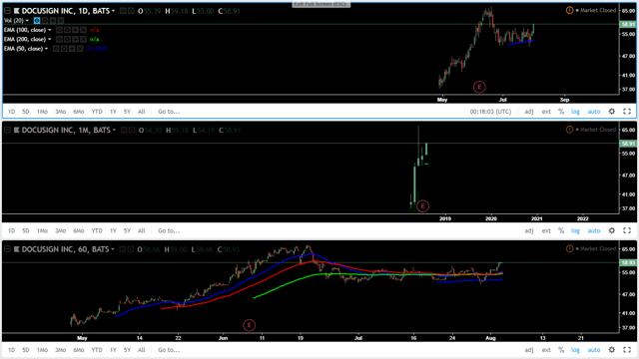The image size is (639, 359).
Task: Select the 3Mo range on daily chart
Action: 60,112
